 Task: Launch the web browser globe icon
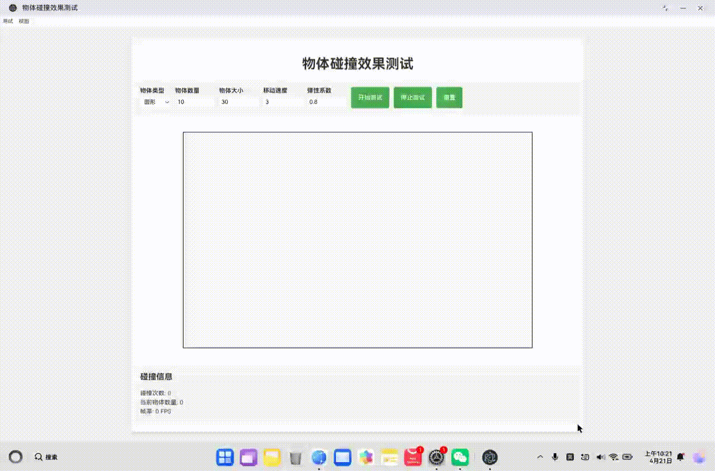(x=318, y=457)
